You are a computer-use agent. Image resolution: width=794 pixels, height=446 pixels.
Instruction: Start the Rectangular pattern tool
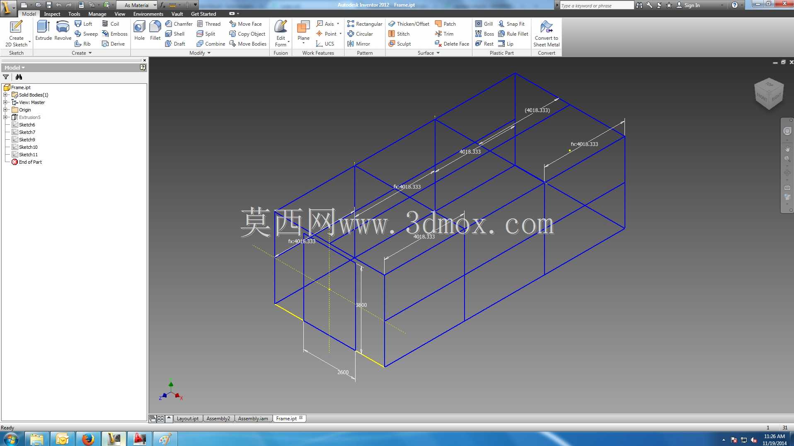[365, 24]
